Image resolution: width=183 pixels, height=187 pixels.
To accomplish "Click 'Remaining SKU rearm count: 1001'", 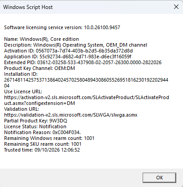I will pos(43,144).
